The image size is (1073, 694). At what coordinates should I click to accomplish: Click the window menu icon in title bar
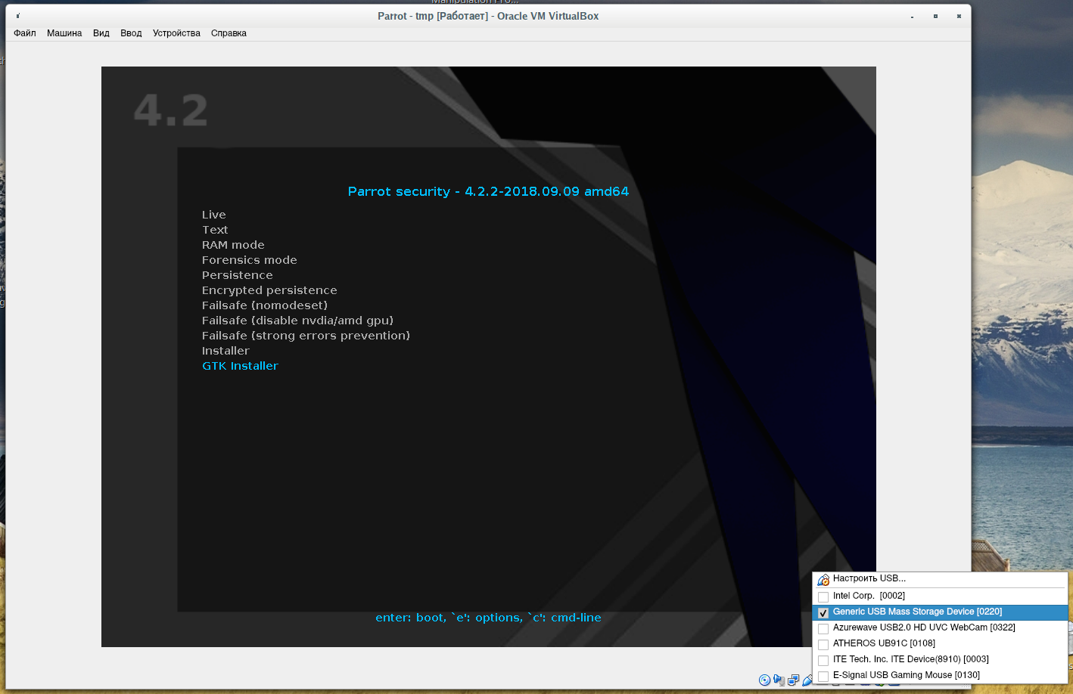pos(18,16)
